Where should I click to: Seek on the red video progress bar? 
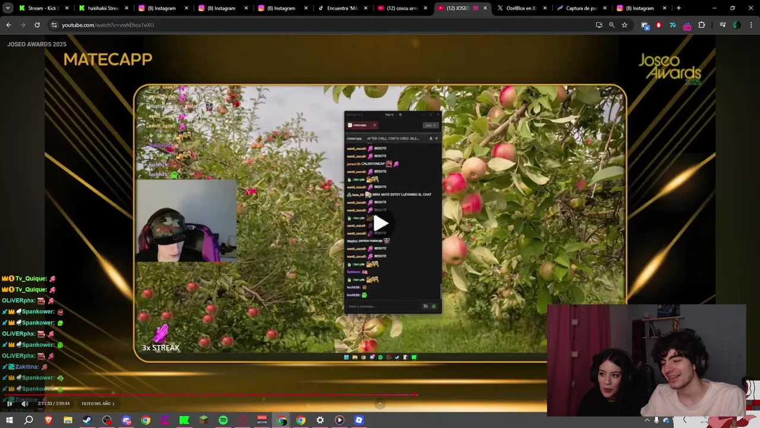[x=211, y=395]
